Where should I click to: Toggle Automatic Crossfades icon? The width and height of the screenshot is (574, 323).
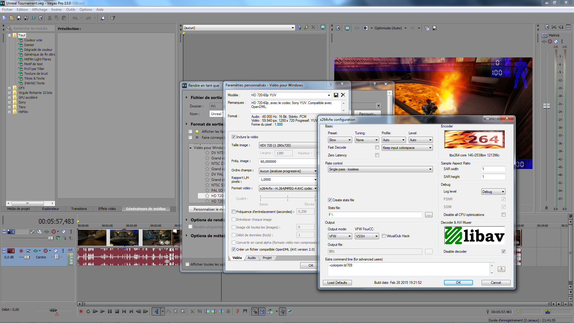[262, 311]
